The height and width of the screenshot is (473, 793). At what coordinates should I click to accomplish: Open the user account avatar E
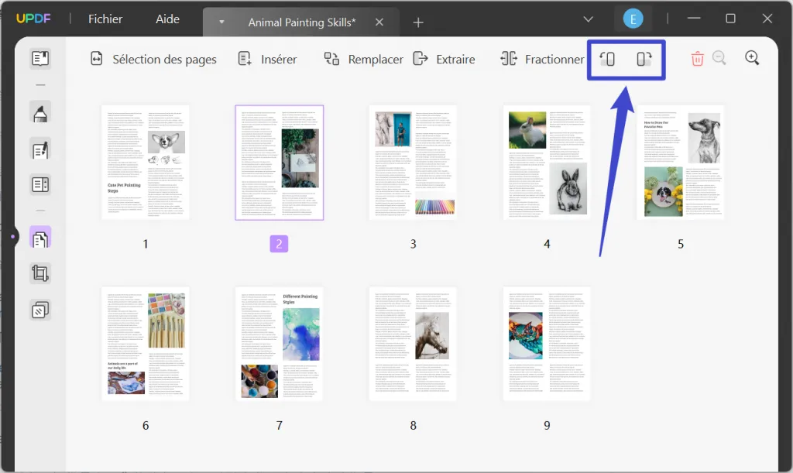(633, 17)
